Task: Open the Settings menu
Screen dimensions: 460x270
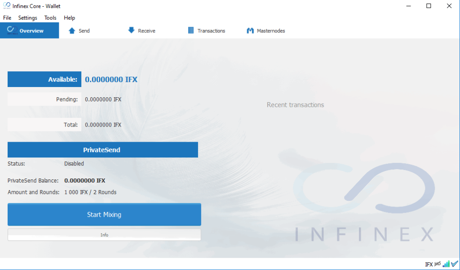Action: pyautogui.click(x=27, y=17)
